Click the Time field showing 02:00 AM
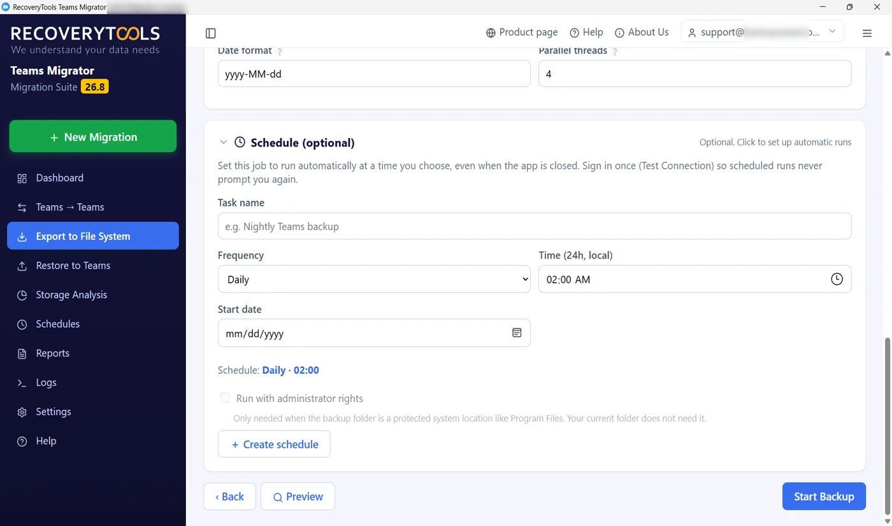Viewport: 892px width, 526px height. [694, 279]
